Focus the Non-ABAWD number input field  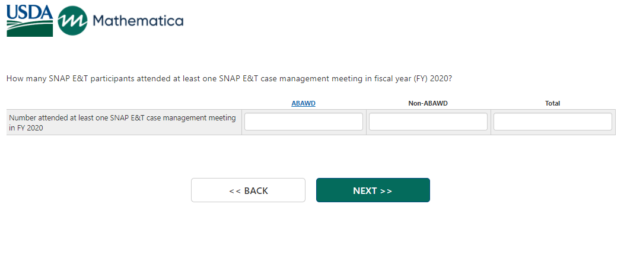(428, 122)
